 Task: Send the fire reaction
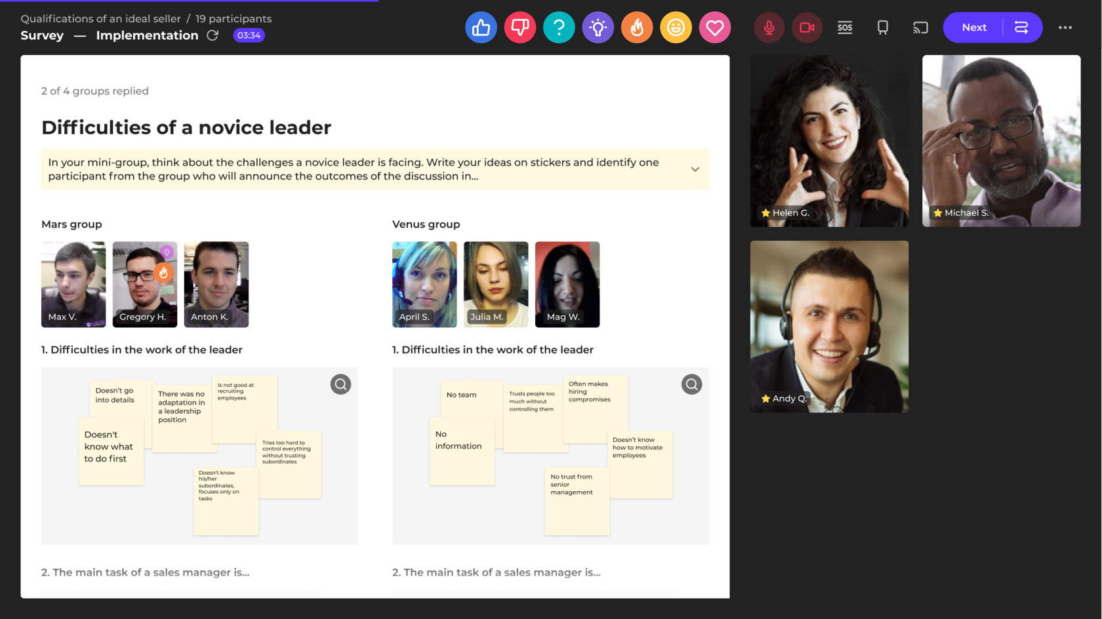(637, 28)
